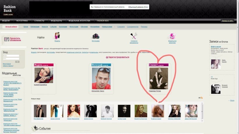Open the Коллекции link
Viewport: 239px width, 134px height.
coord(63,26)
